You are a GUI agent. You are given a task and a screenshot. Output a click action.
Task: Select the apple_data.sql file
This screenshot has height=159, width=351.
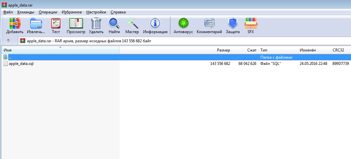click(21, 64)
